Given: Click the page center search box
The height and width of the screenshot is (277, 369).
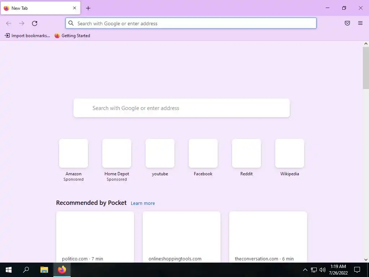Looking at the screenshot, I should click(x=182, y=108).
